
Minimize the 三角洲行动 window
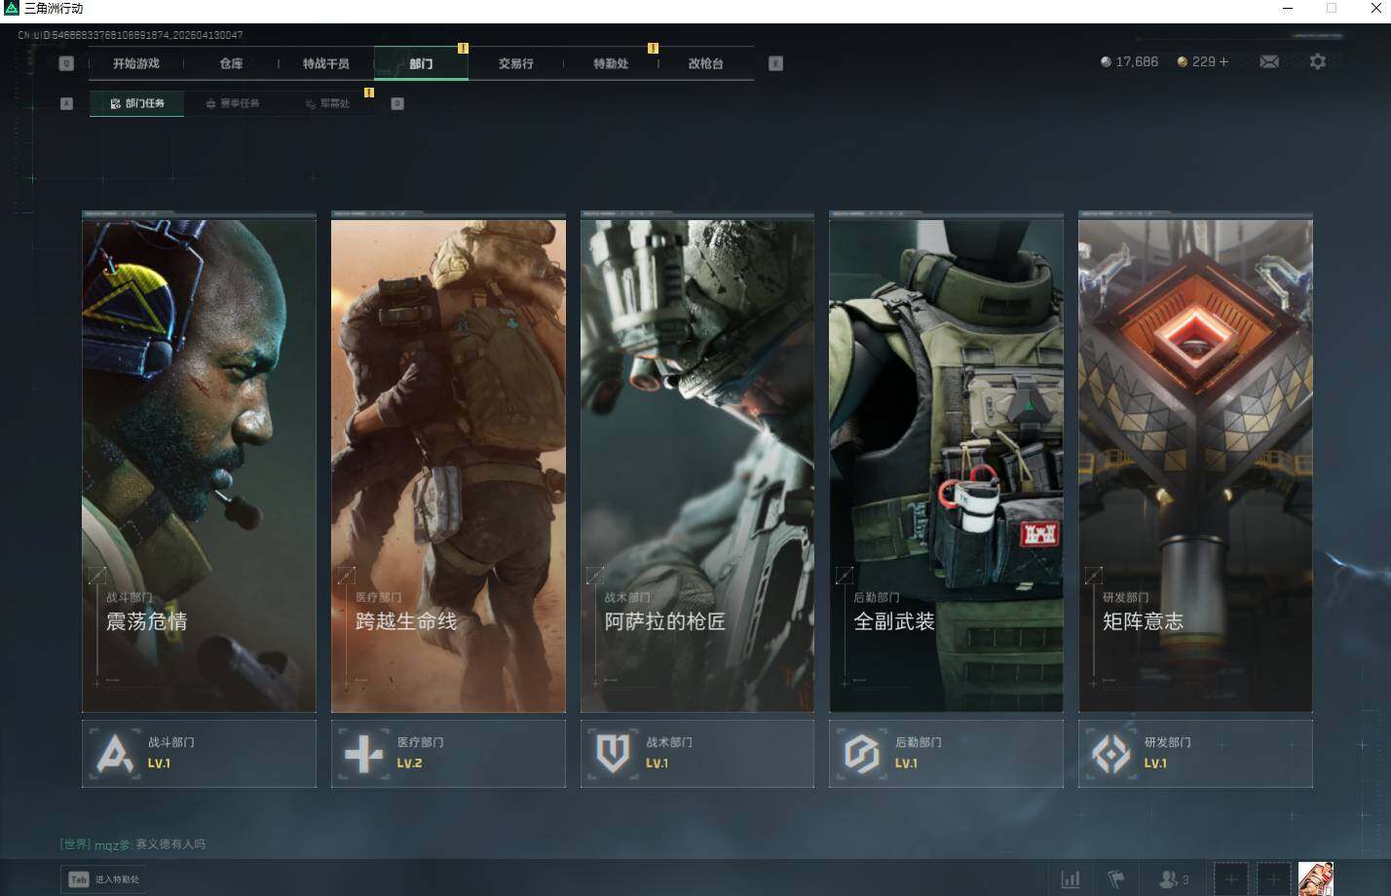(1288, 9)
